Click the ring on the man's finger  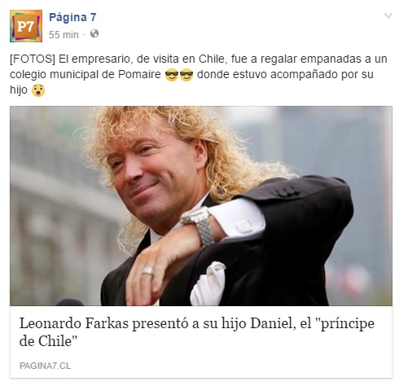click(148, 270)
